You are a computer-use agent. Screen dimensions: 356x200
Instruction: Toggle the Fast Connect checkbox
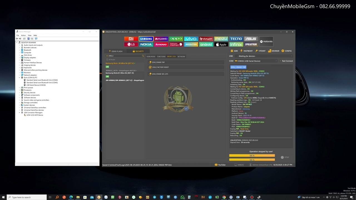pos(280,61)
